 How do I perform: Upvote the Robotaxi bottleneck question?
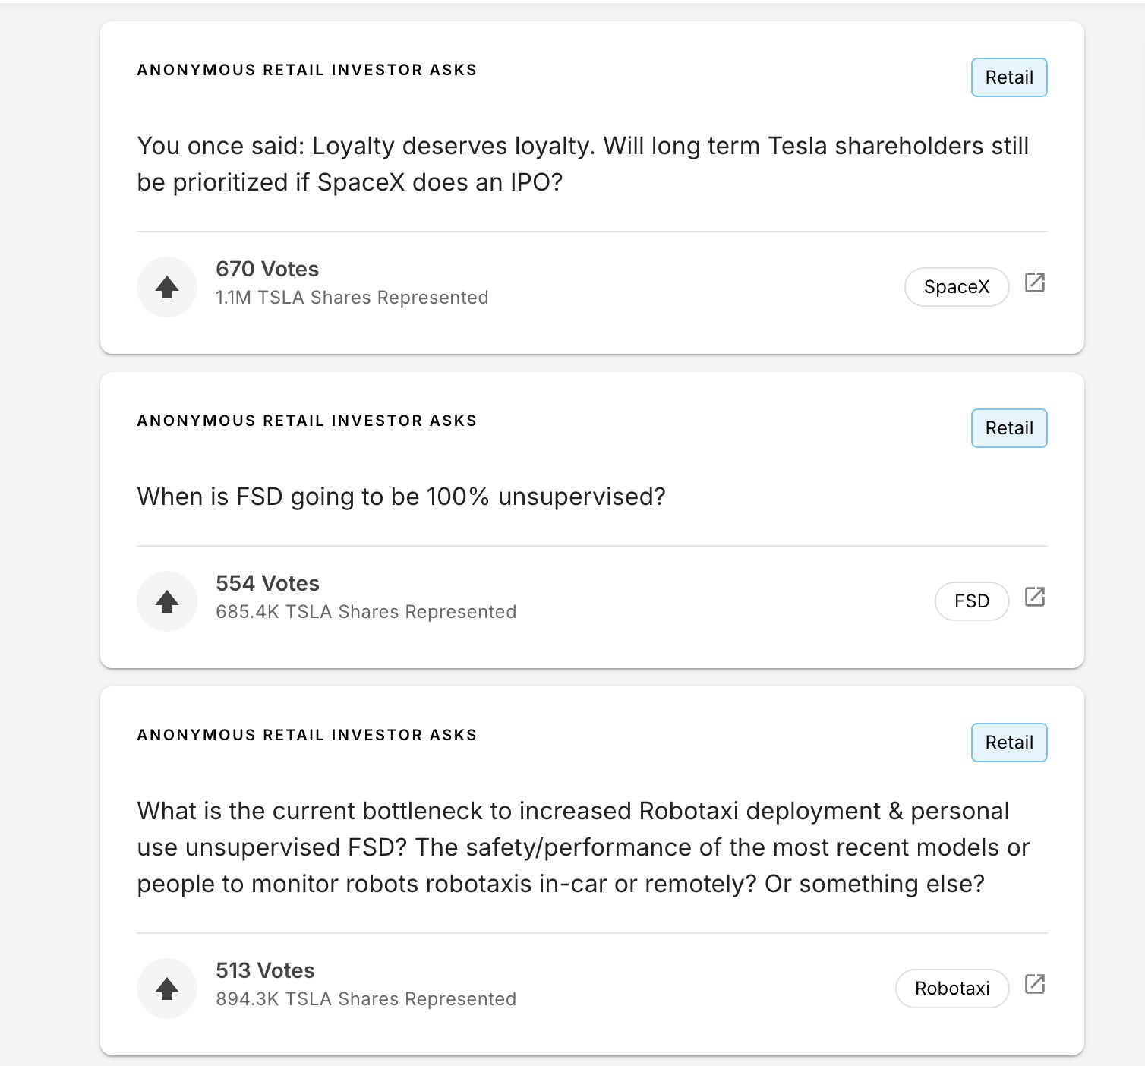pyautogui.click(x=167, y=989)
